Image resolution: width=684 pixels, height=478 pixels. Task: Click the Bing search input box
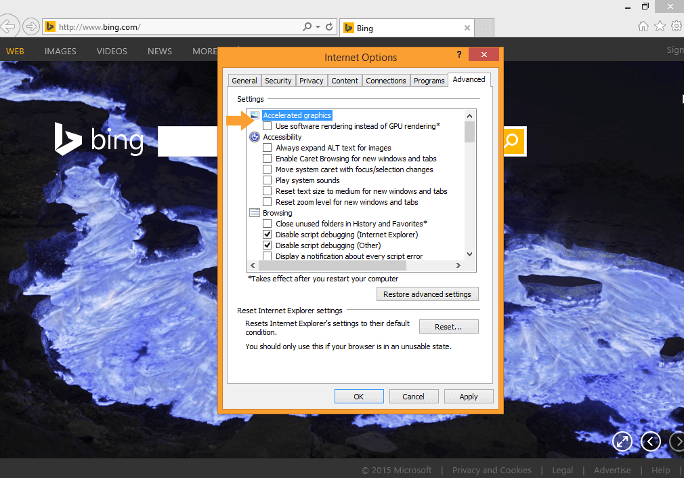pyautogui.click(x=188, y=141)
